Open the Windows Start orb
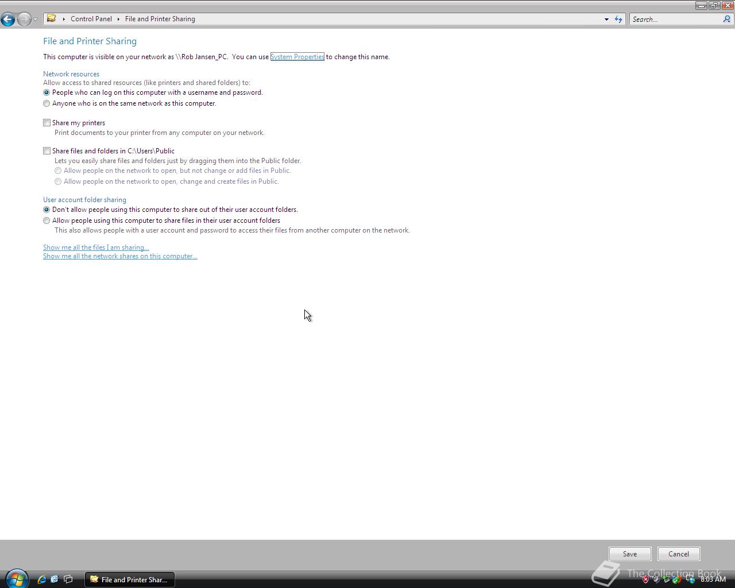This screenshot has height=588, width=735. 17,578
